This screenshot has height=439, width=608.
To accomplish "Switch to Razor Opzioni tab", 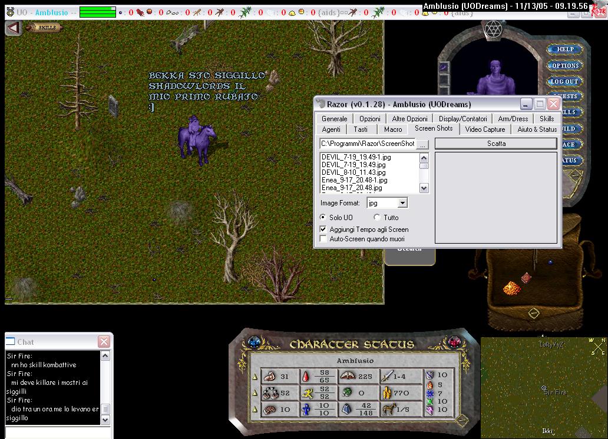I will pyautogui.click(x=369, y=118).
